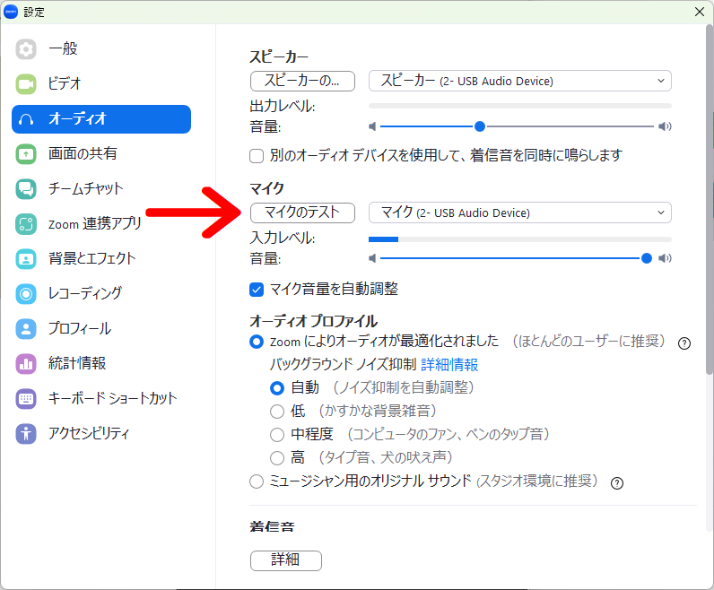Select 中程度 noise suppression radio
The height and width of the screenshot is (590, 714).
(x=277, y=435)
